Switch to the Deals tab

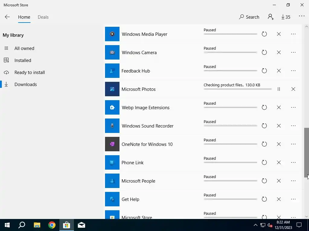43,17
